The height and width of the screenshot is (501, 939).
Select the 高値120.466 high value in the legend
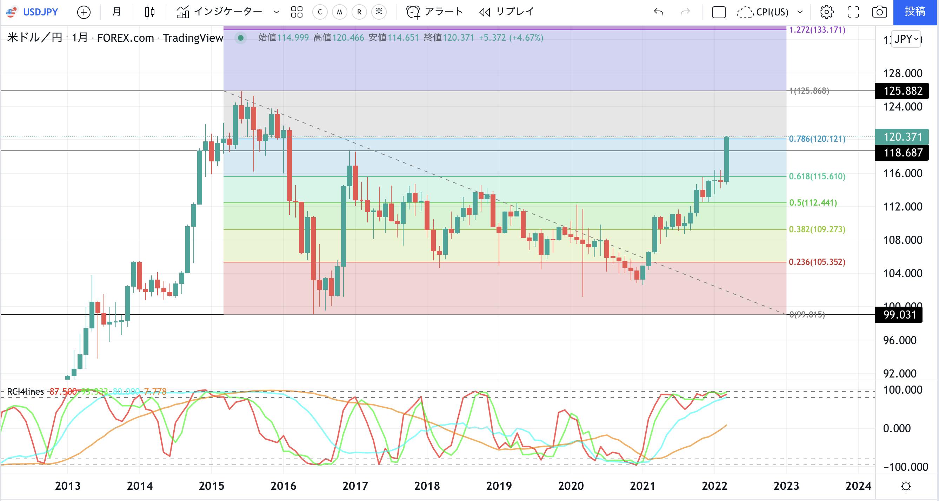[339, 38]
